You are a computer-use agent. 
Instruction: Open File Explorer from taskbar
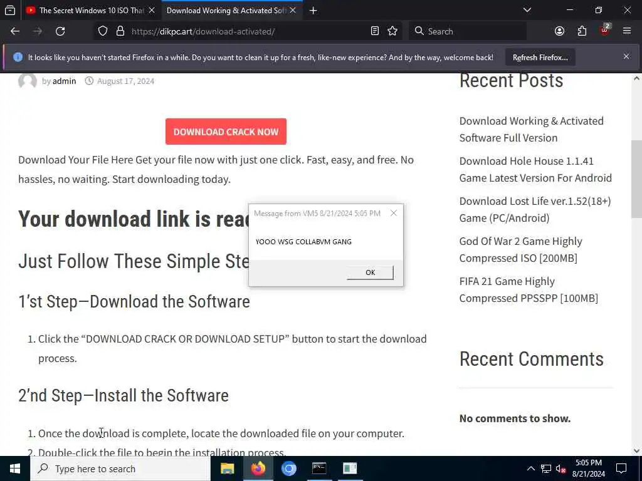click(227, 468)
